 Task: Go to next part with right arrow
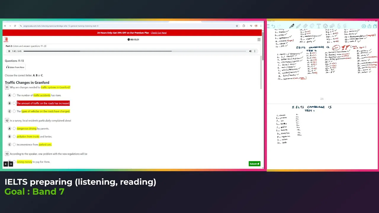[x=11, y=164]
